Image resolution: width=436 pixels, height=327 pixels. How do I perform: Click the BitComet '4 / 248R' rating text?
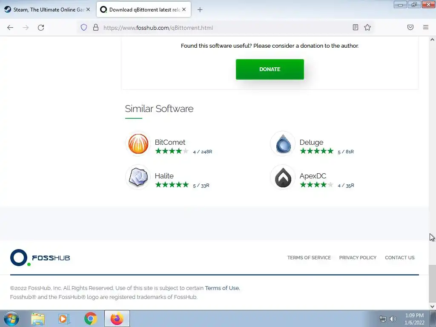pos(202,152)
